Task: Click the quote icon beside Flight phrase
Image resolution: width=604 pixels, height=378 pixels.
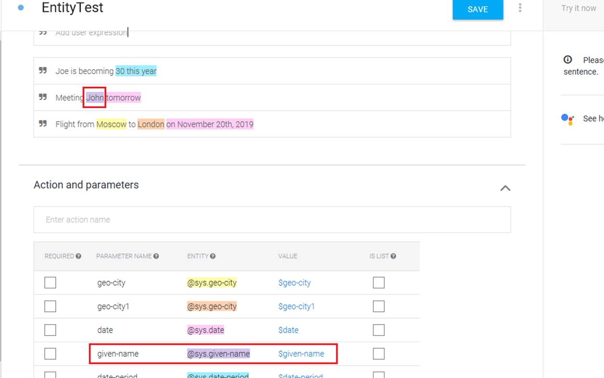Action: coord(43,124)
